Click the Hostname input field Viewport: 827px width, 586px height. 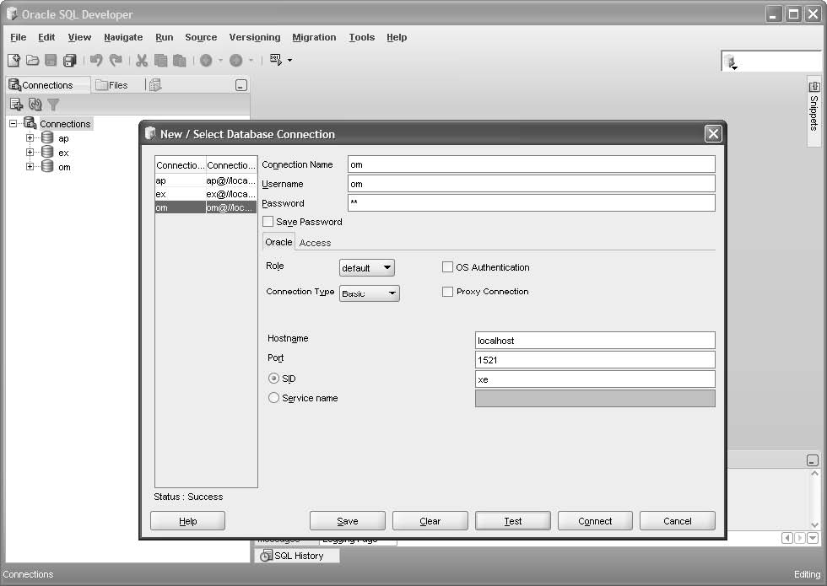[595, 341]
